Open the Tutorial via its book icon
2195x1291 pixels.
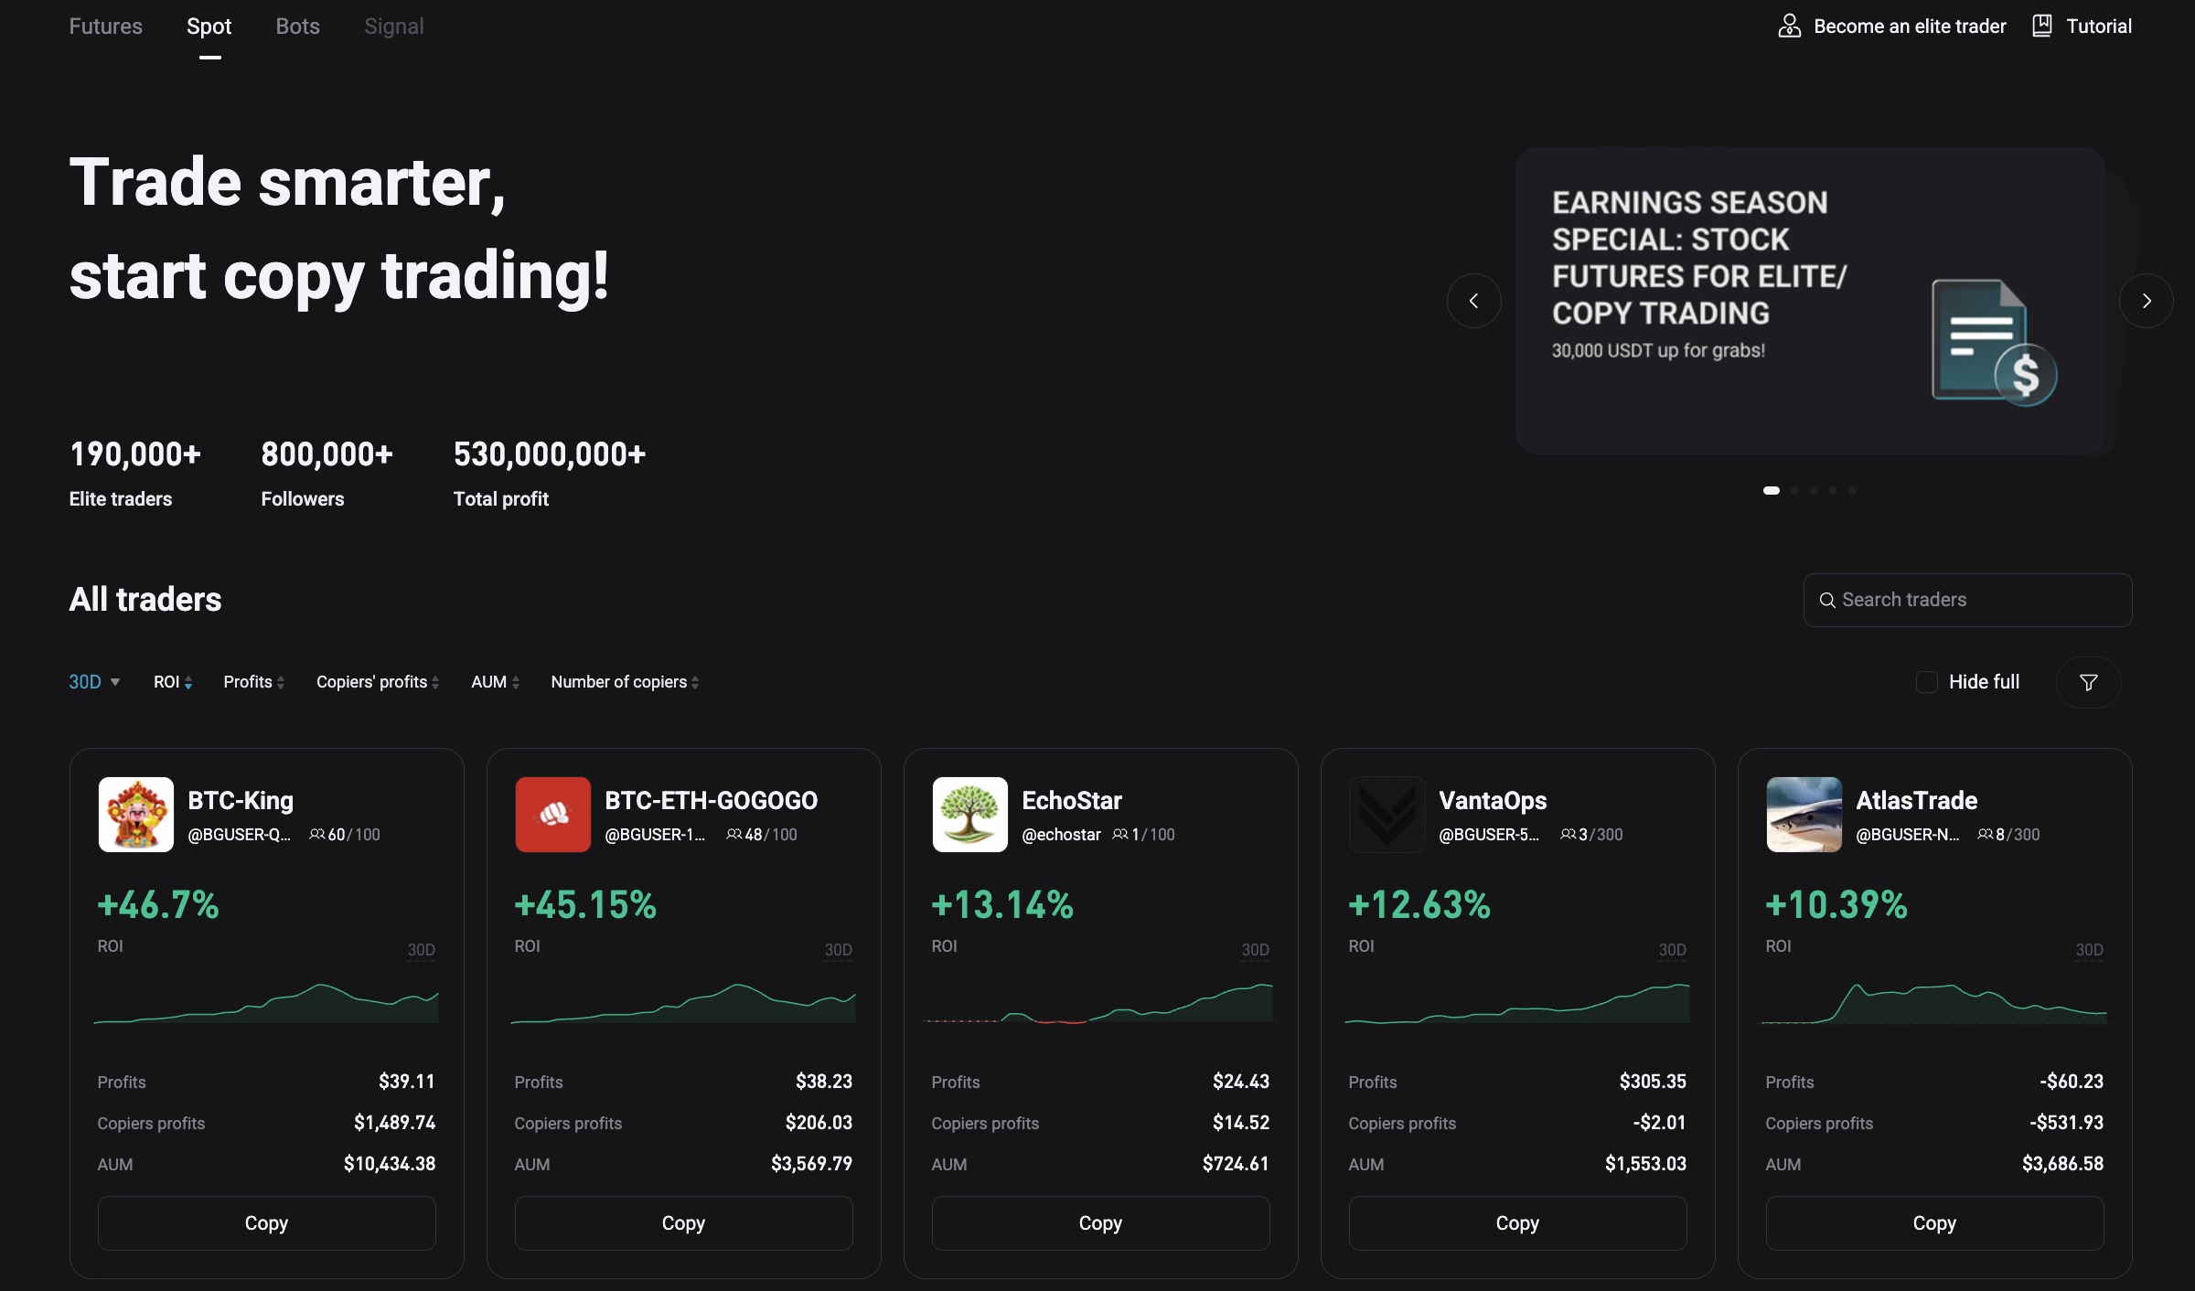[2042, 26]
